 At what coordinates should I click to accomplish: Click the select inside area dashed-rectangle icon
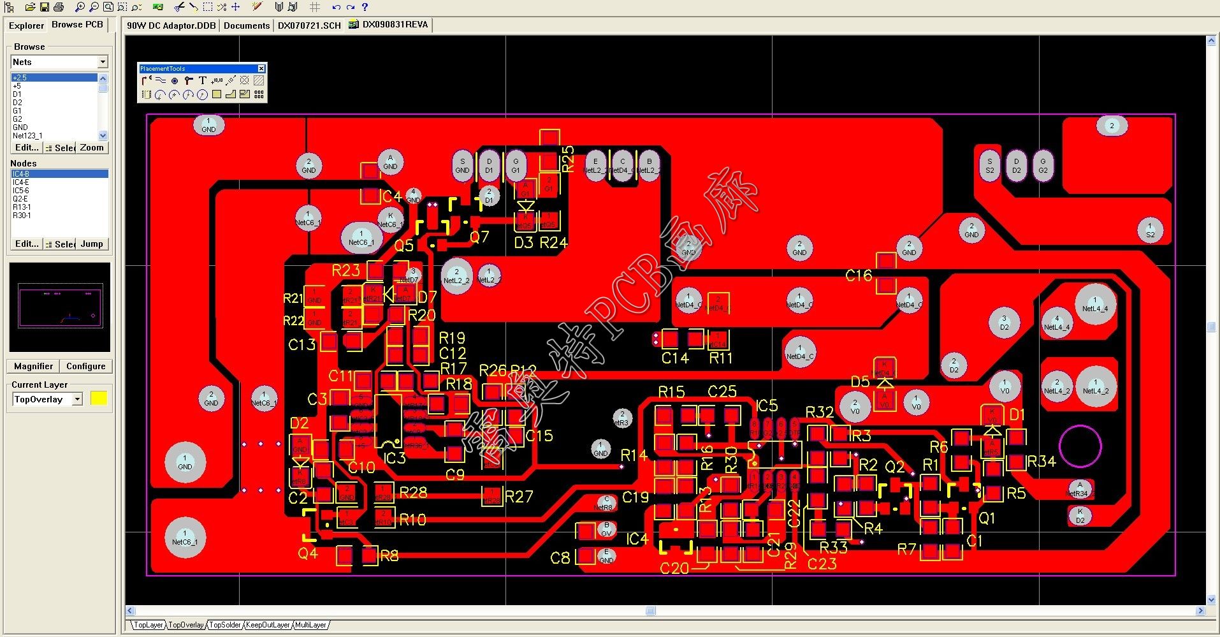point(208,7)
